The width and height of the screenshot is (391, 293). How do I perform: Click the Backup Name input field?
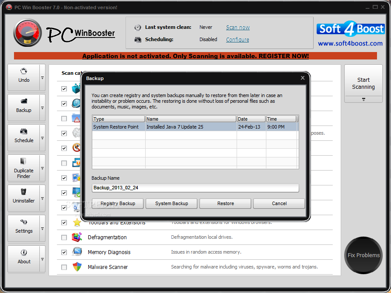pyautogui.click(x=195, y=188)
